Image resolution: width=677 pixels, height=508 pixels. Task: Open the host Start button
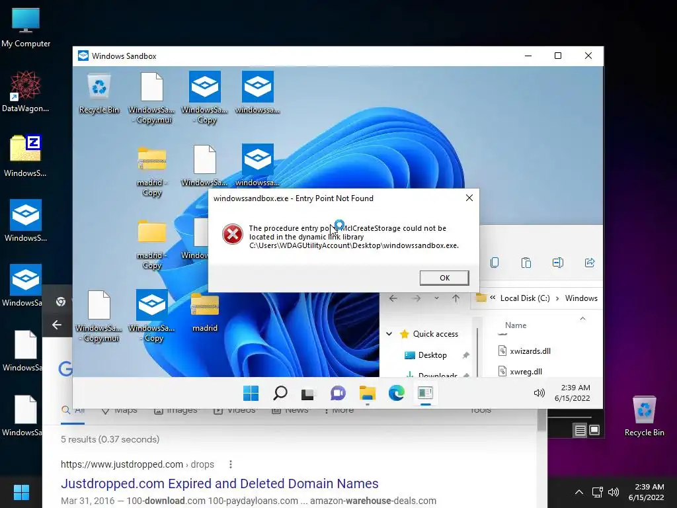pos(21,492)
